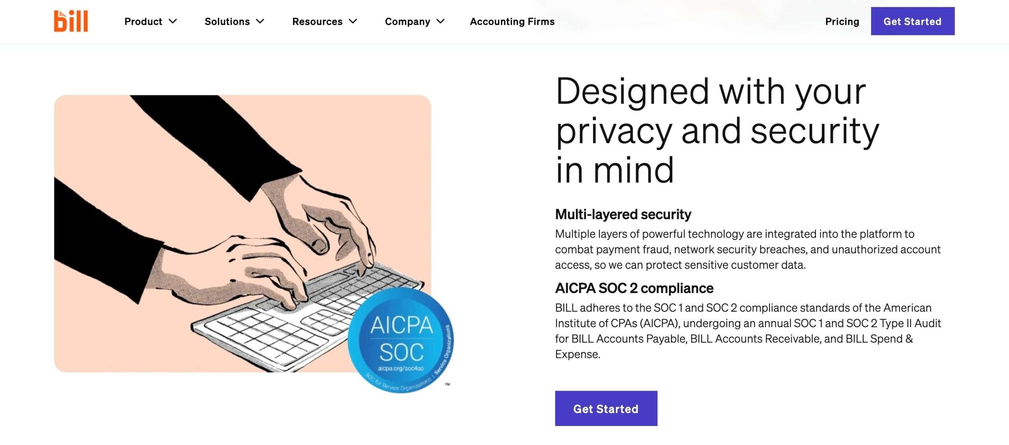Click the Solutions chevron arrow

(x=260, y=22)
